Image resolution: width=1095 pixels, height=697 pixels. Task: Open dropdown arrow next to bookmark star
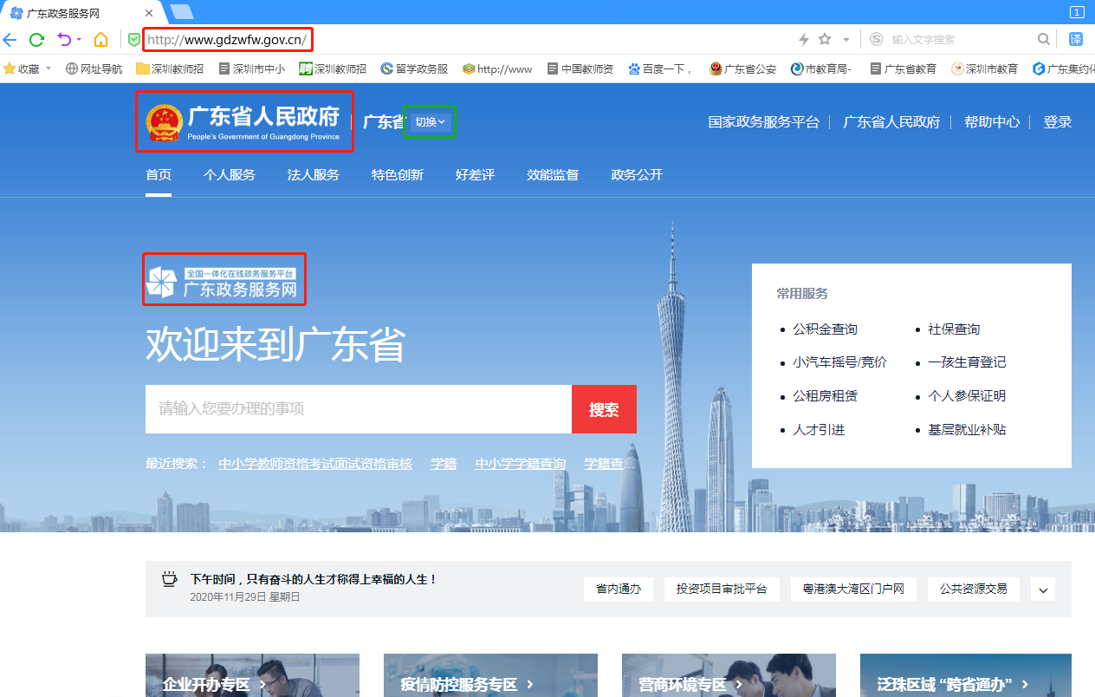(846, 39)
